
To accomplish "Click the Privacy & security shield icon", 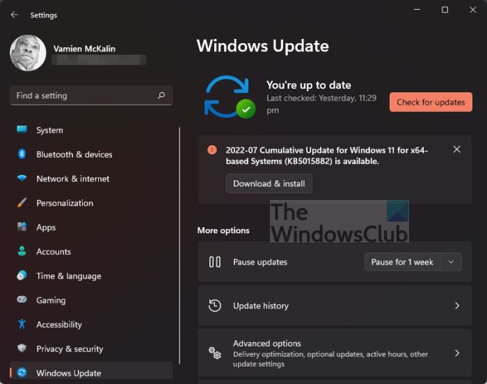I will click(22, 348).
